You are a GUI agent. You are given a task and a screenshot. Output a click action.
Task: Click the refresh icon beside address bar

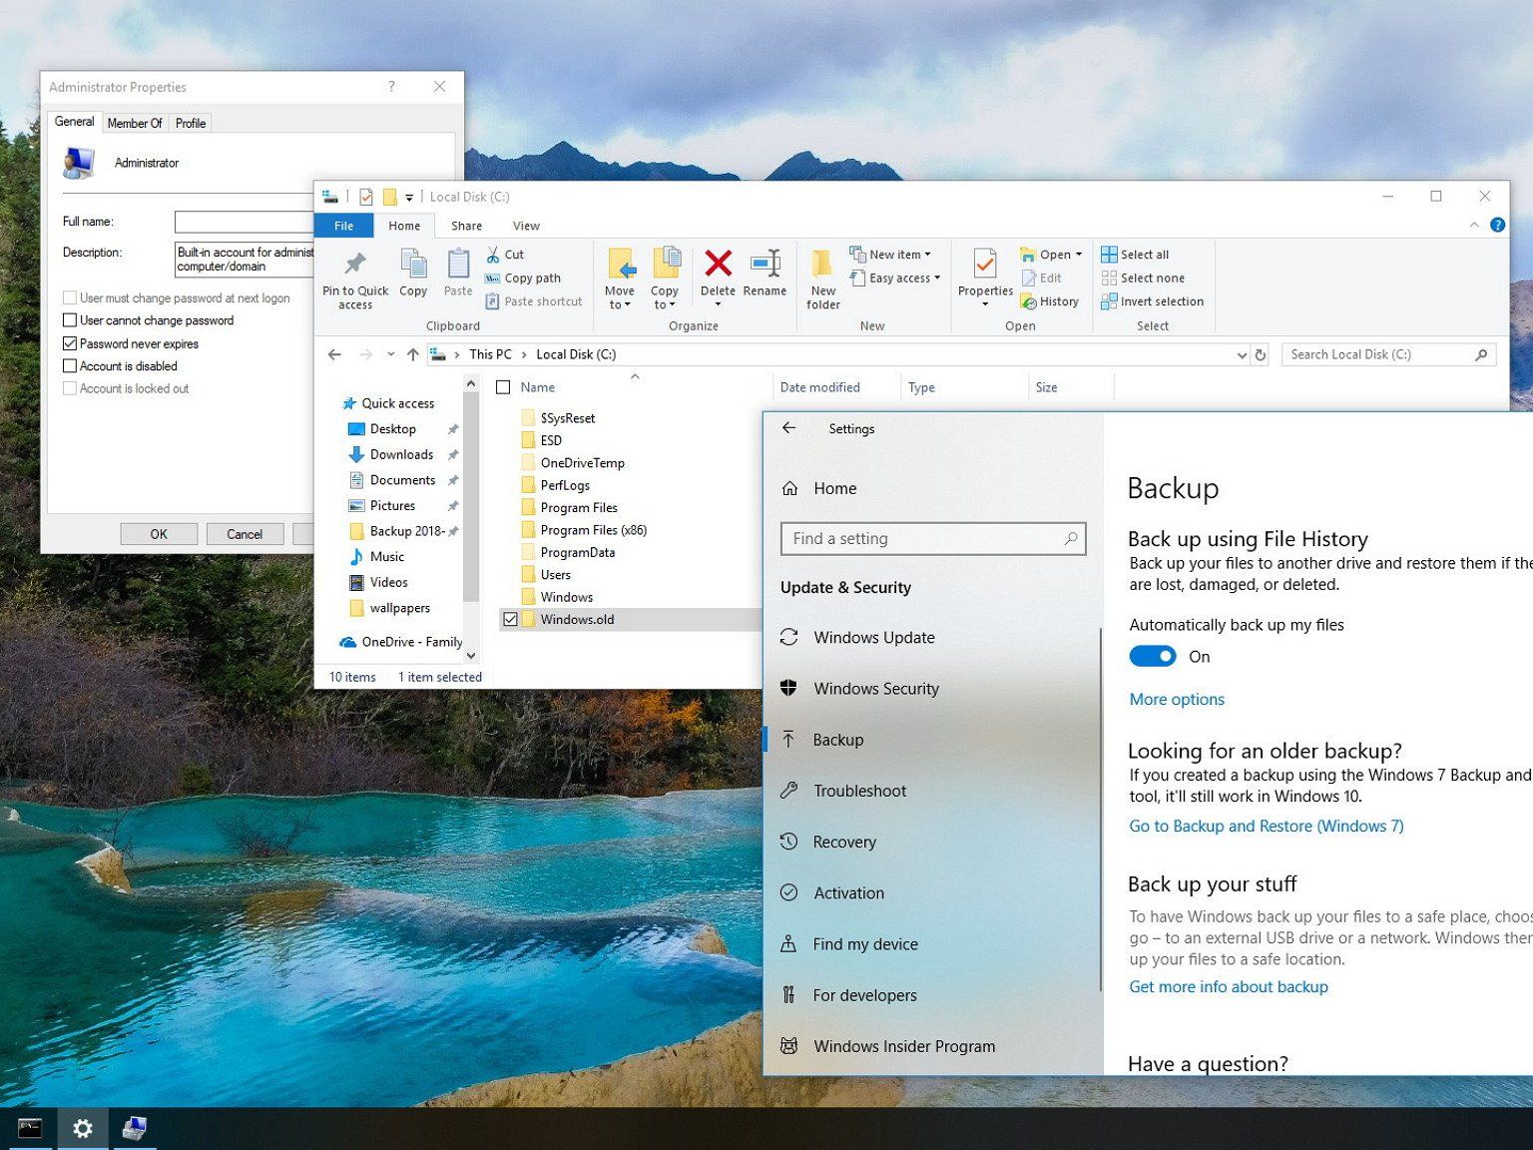(x=1260, y=354)
